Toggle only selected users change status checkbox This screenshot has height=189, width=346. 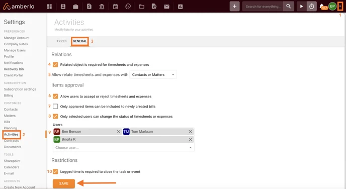[55, 117]
